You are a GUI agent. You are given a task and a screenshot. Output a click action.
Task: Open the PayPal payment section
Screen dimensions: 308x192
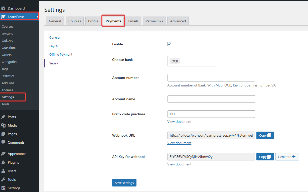tap(54, 46)
